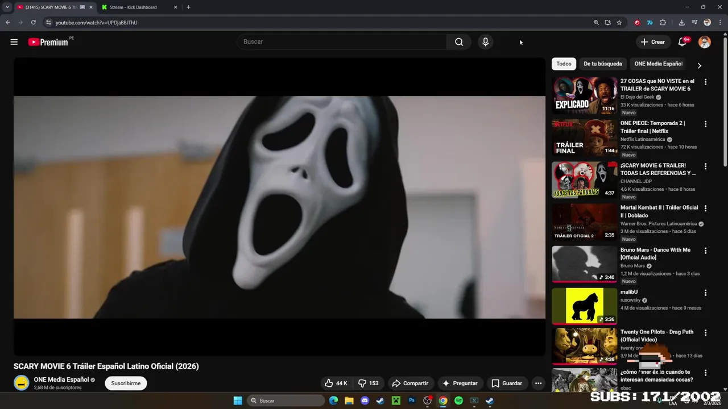Click the search magnifier button
728x409 pixels.
tap(459, 42)
